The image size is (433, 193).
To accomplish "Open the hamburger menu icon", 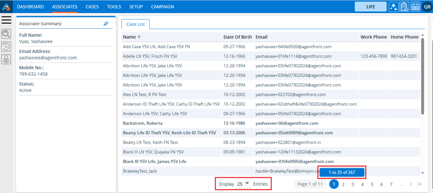I will pos(6,20).
